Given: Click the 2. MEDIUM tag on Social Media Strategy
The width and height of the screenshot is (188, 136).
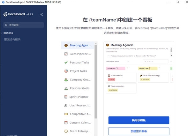Looking at the screenshot, I should click(x=145, y=79).
